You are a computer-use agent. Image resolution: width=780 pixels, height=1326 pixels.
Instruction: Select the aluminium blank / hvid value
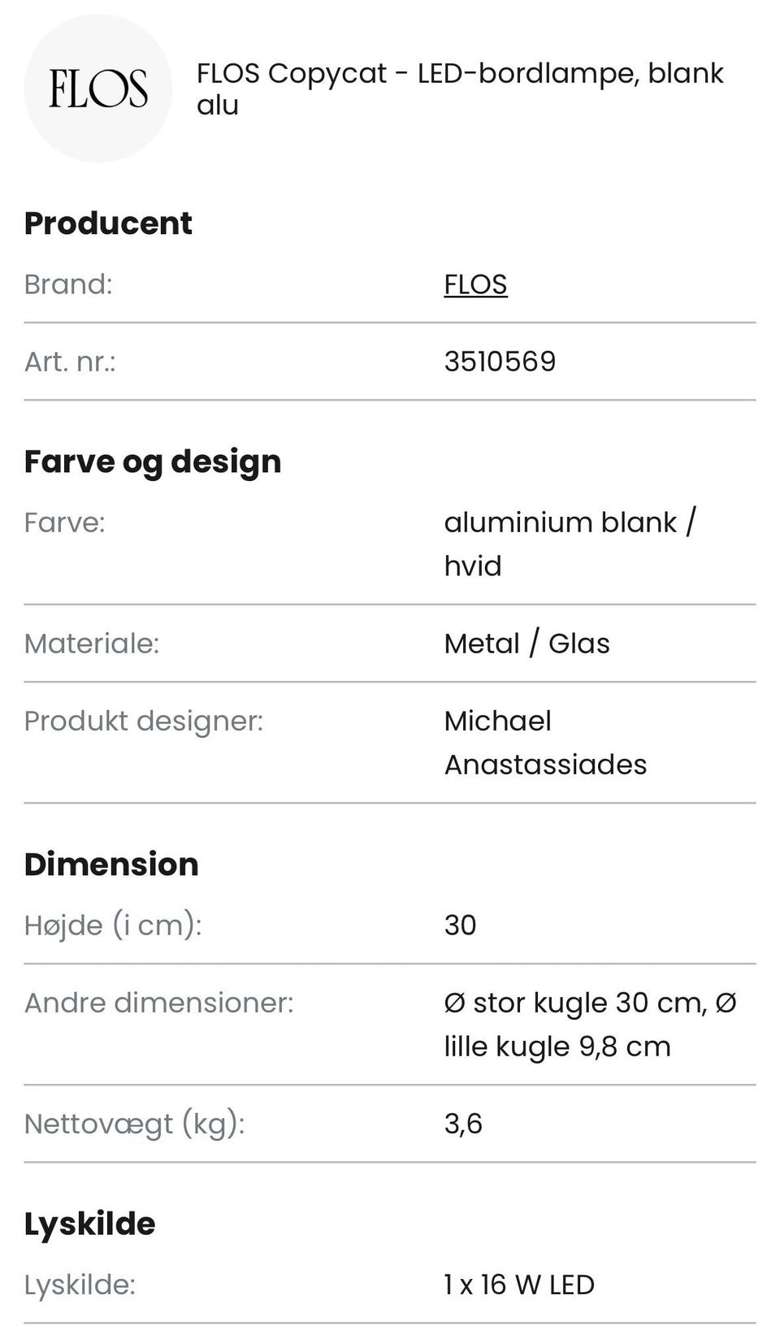tap(570, 544)
